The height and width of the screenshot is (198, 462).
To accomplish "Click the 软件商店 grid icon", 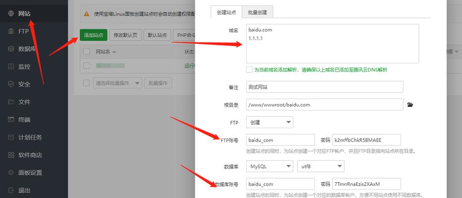I will pyautogui.click(x=11, y=155).
